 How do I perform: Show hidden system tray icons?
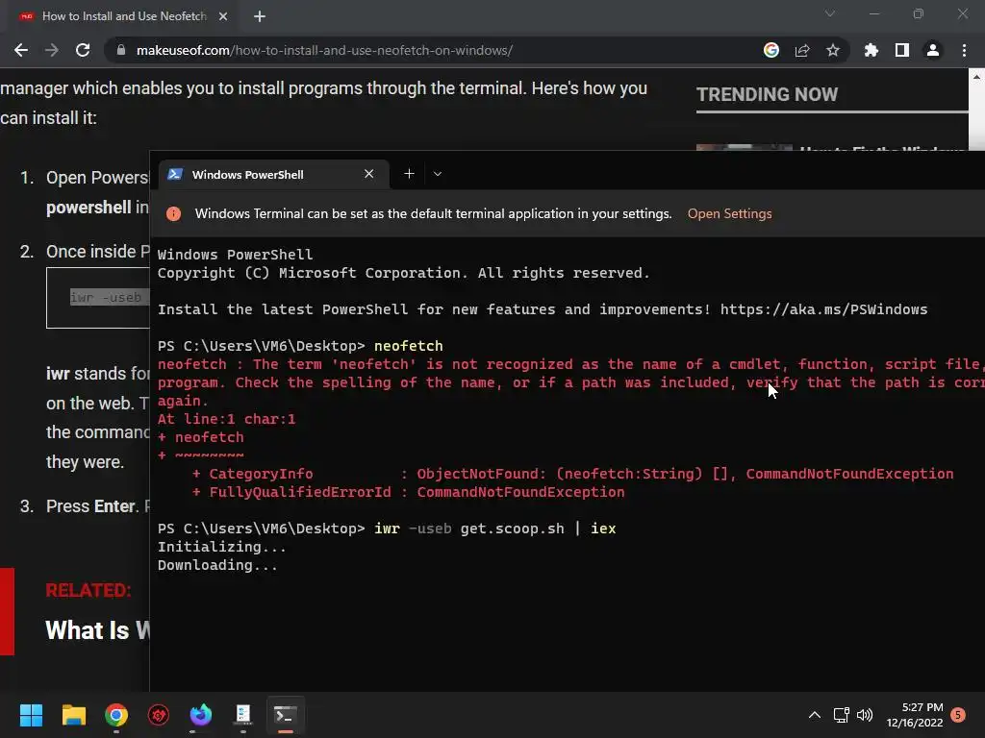[x=814, y=715]
